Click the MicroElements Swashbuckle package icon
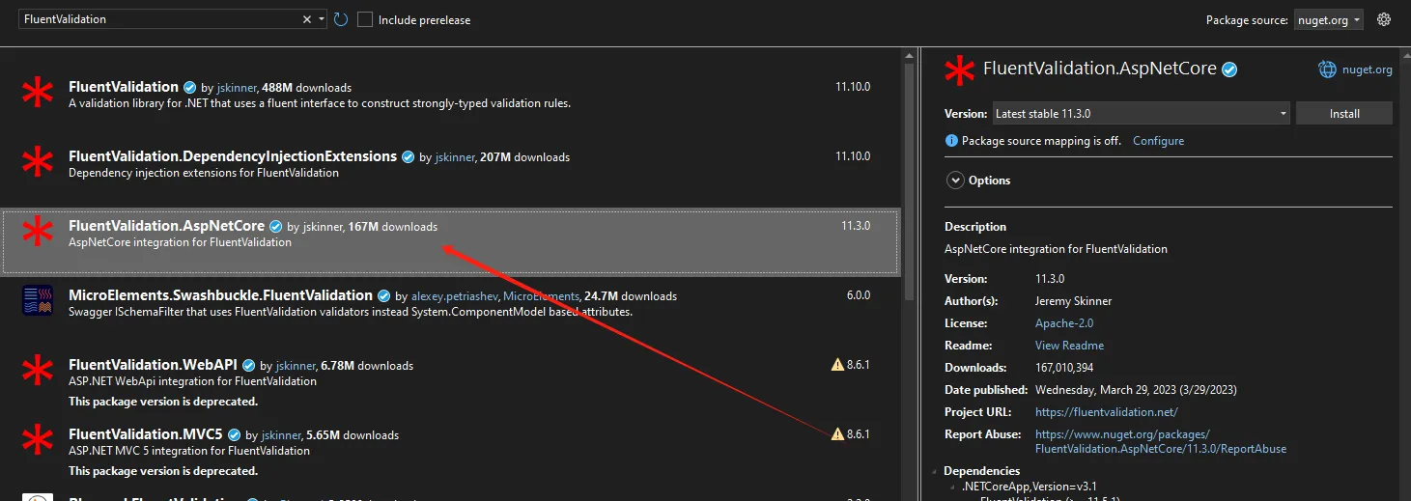Image resolution: width=1411 pixels, height=501 pixels. [38, 301]
